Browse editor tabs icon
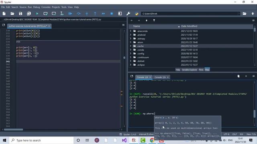Viewport: 257px width, 144px height. click(4, 25)
